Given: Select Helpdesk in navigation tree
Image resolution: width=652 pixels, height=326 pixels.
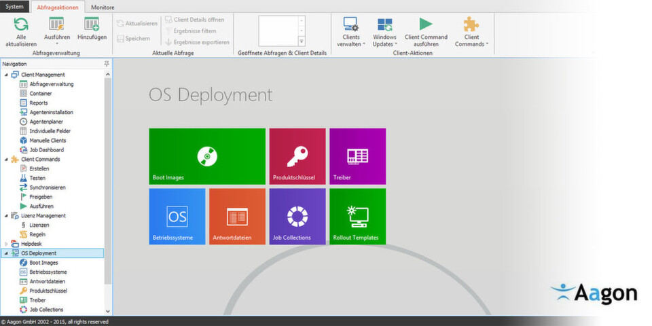Looking at the screenshot, I should click(x=31, y=244).
